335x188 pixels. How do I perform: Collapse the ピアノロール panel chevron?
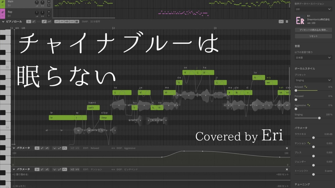(4, 22)
